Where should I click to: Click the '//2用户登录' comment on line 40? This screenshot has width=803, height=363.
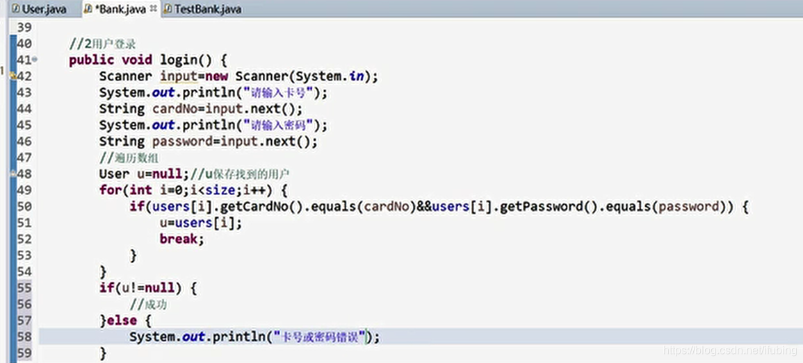[102, 44]
